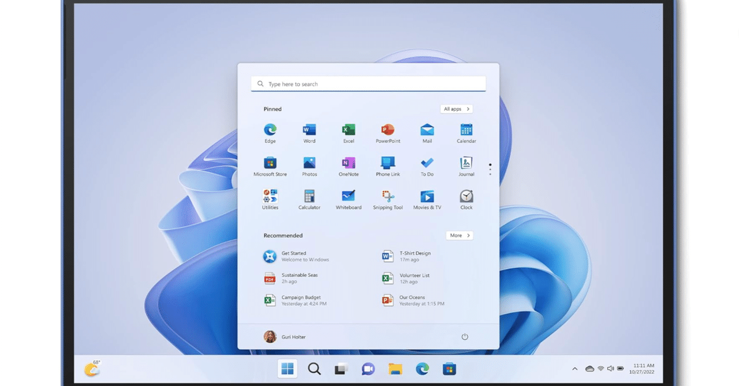Click the power button icon
Screen dimensions: 739x386
pyautogui.click(x=465, y=336)
